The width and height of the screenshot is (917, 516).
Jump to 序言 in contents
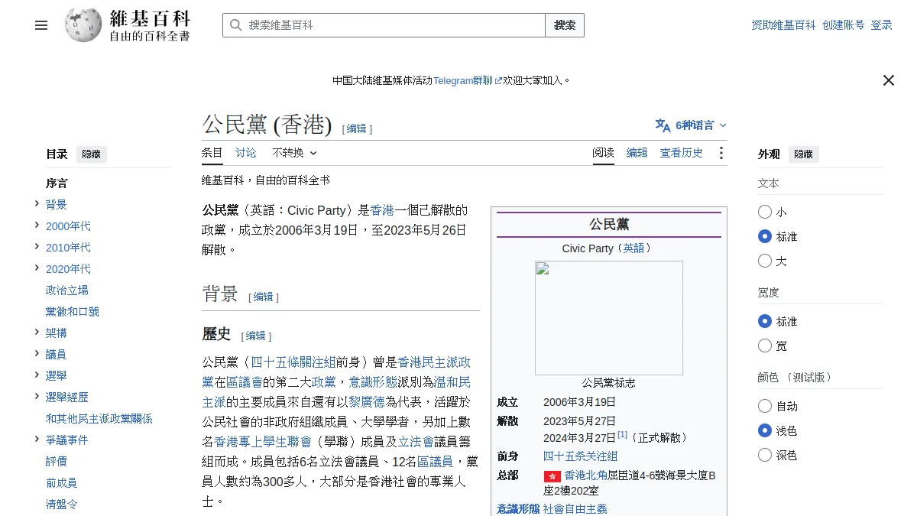click(57, 183)
